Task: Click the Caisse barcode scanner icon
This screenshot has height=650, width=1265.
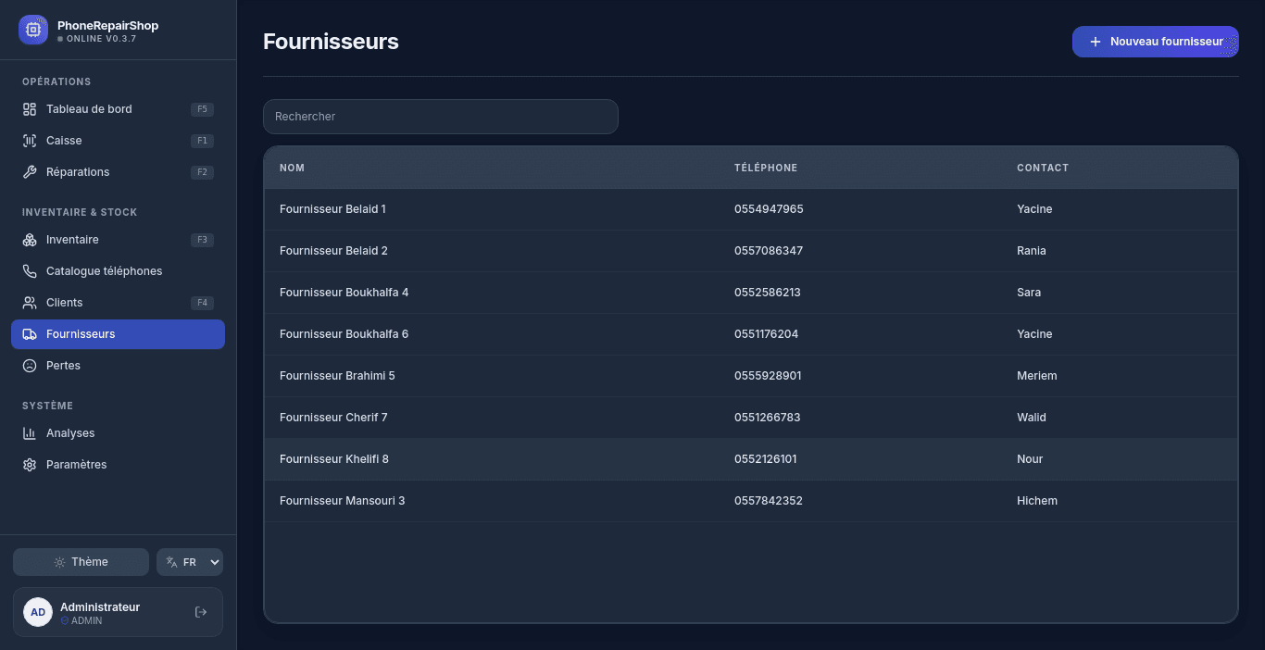Action: point(30,141)
